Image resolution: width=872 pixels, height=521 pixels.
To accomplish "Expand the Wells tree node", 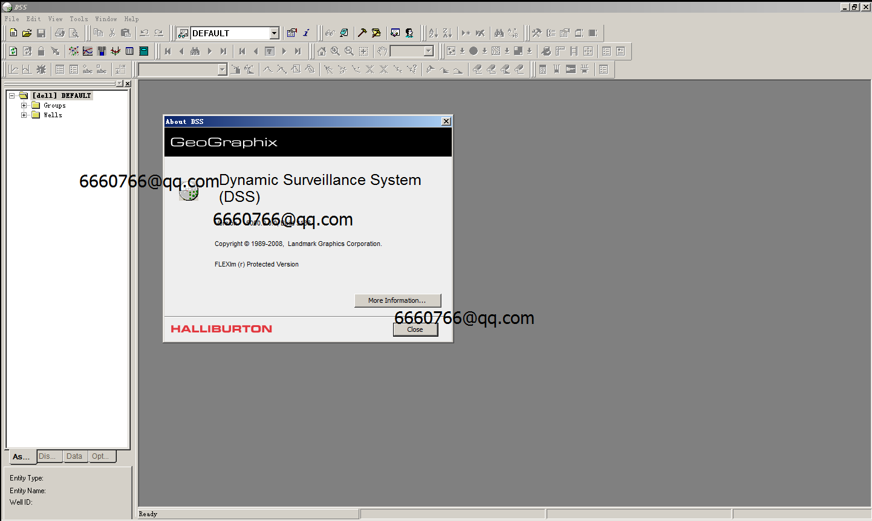I will click(x=24, y=115).
